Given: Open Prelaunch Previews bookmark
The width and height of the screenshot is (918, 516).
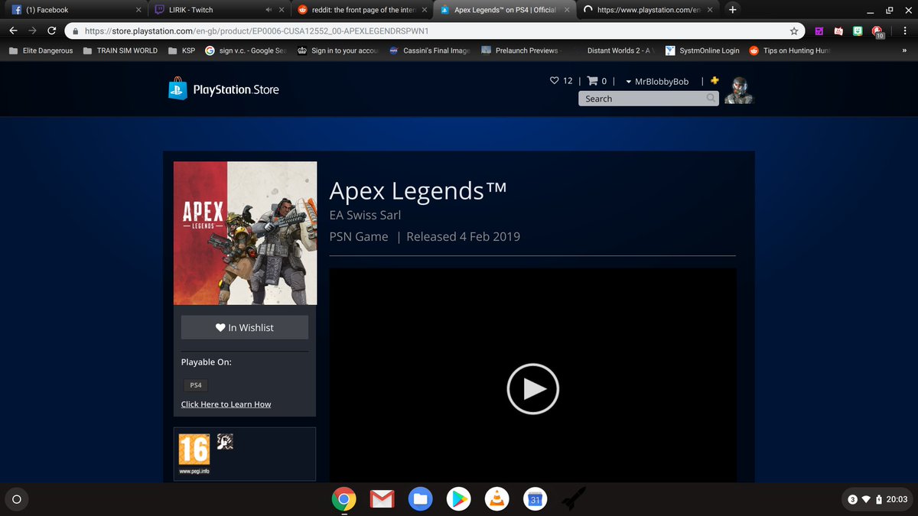Looking at the screenshot, I should click(522, 50).
